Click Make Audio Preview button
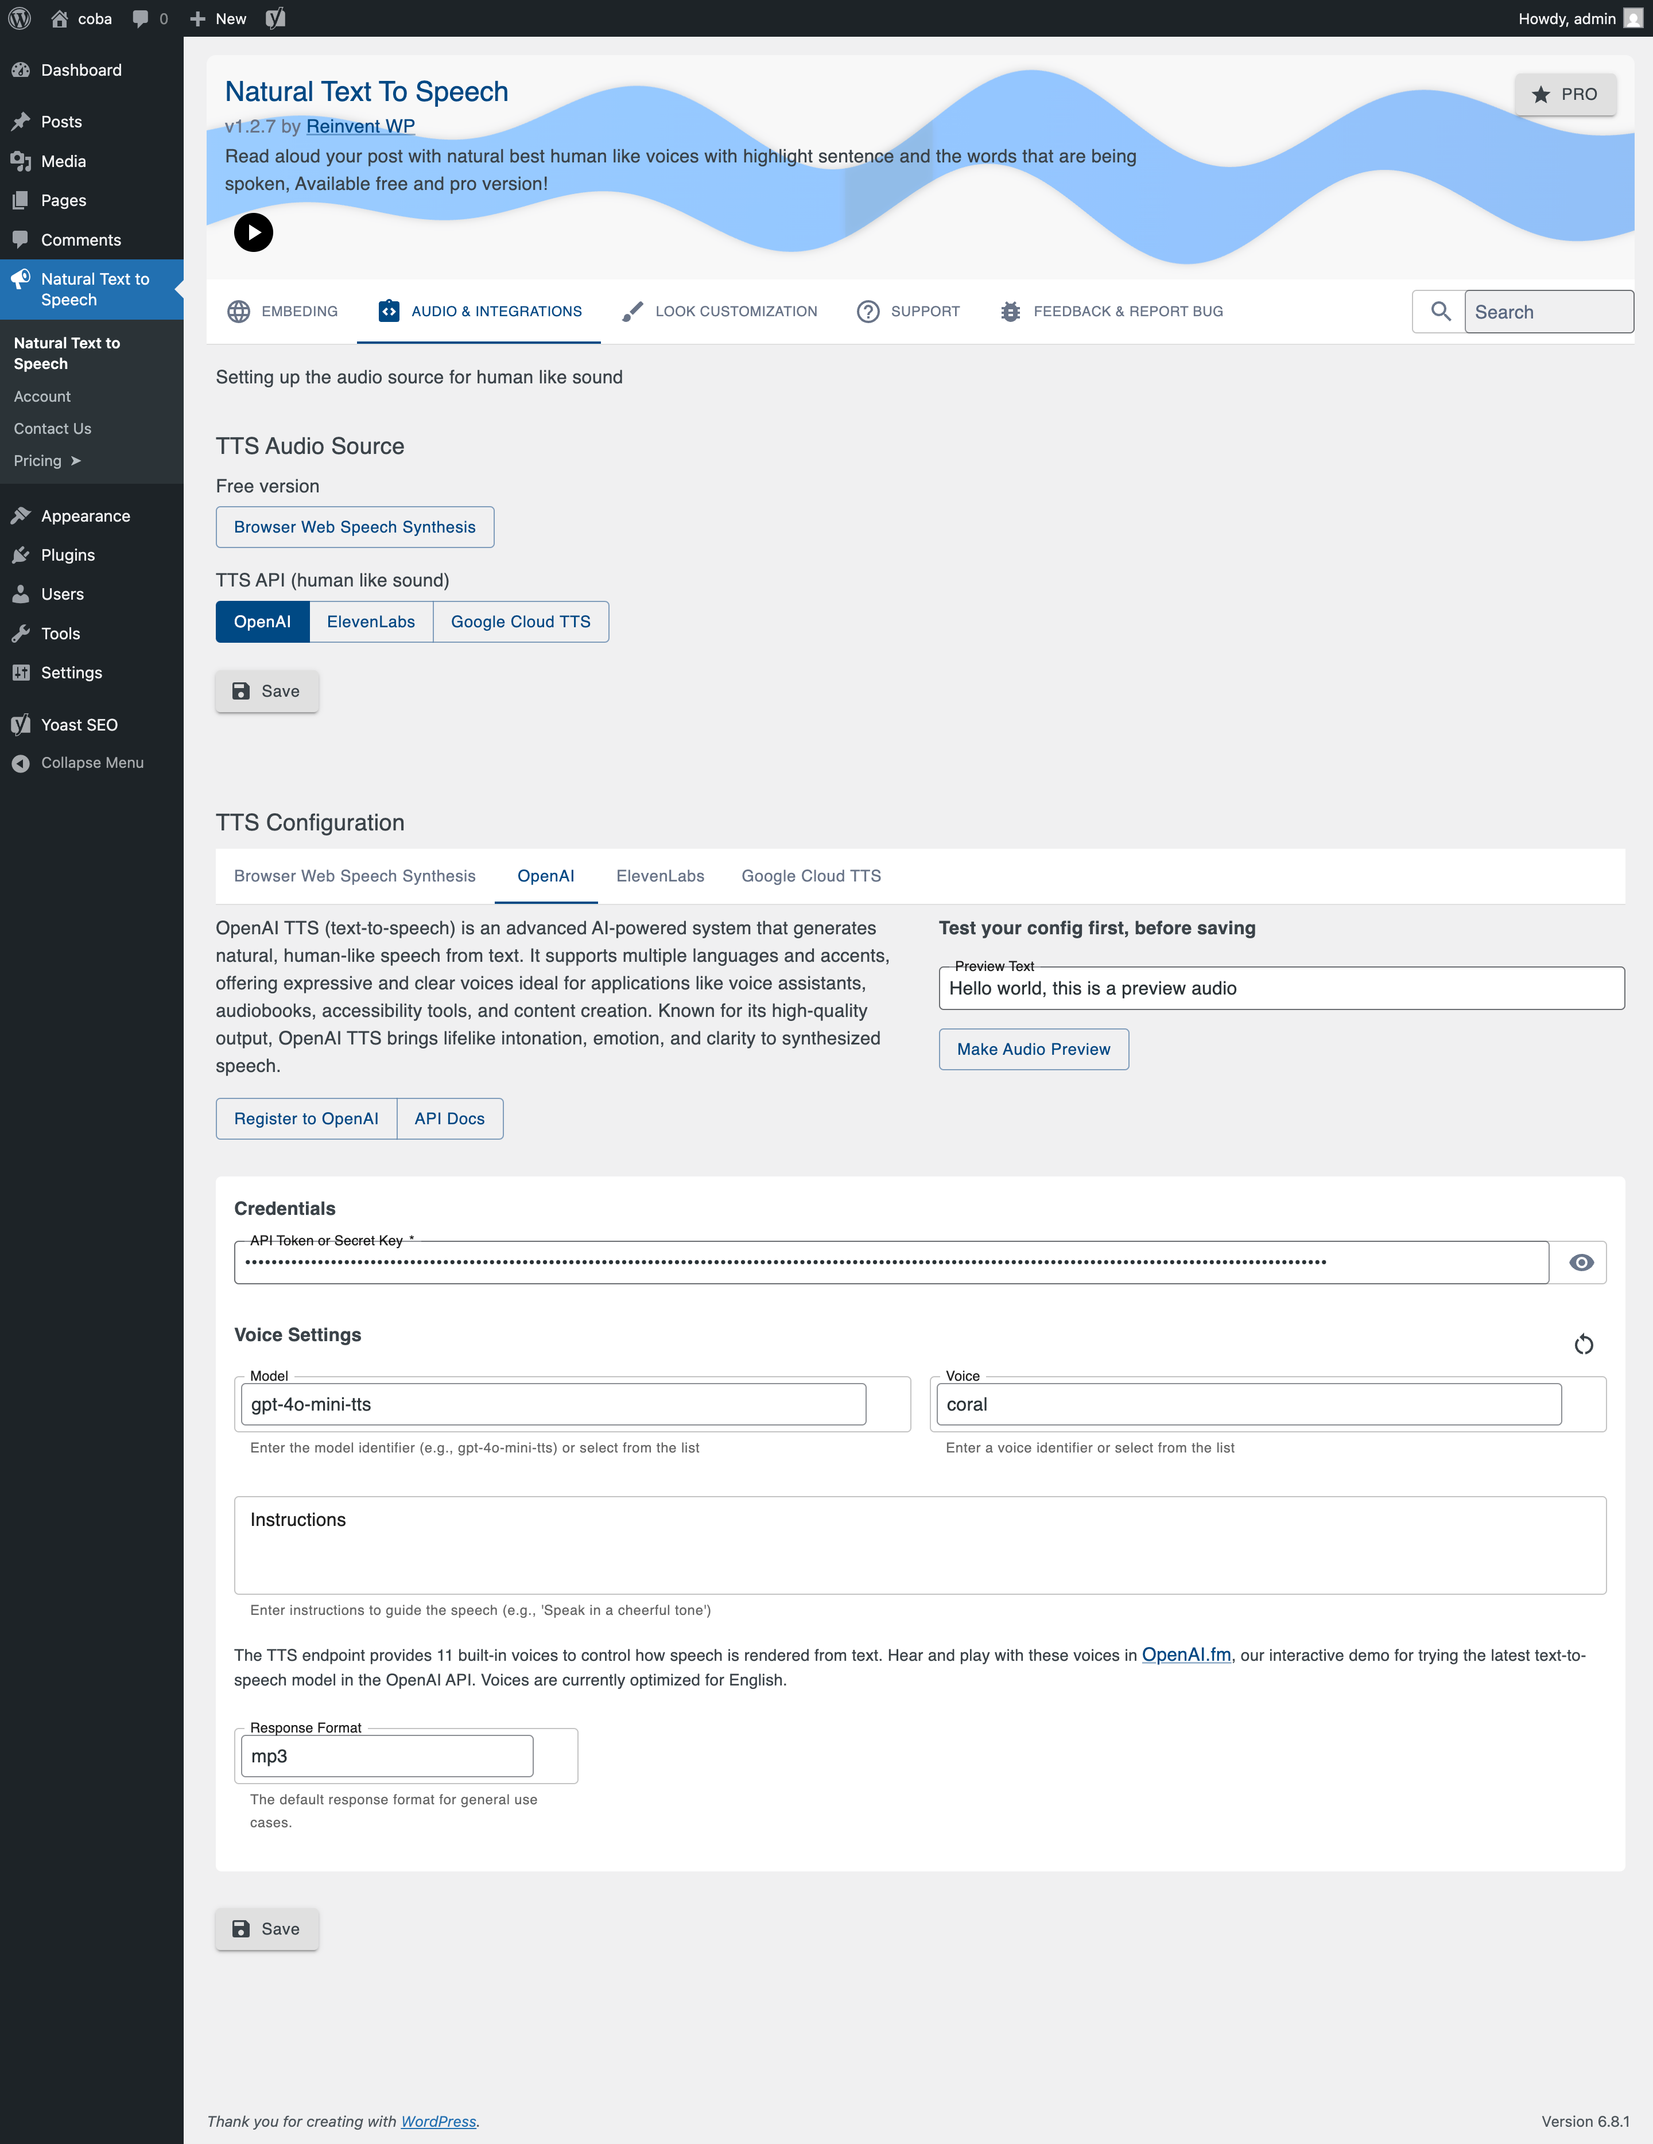The height and width of the screenshot is (2144, 1653). pyautogui.click(x=1034, y=1050)
